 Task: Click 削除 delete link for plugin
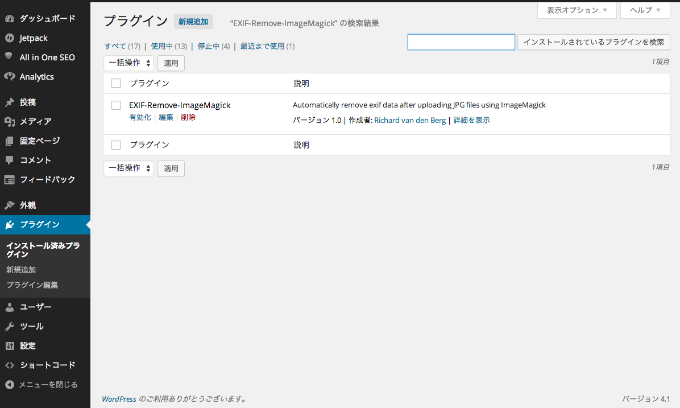point(188,117)
